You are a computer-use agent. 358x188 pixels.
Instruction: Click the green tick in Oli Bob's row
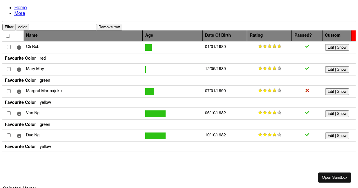point(307,46)
